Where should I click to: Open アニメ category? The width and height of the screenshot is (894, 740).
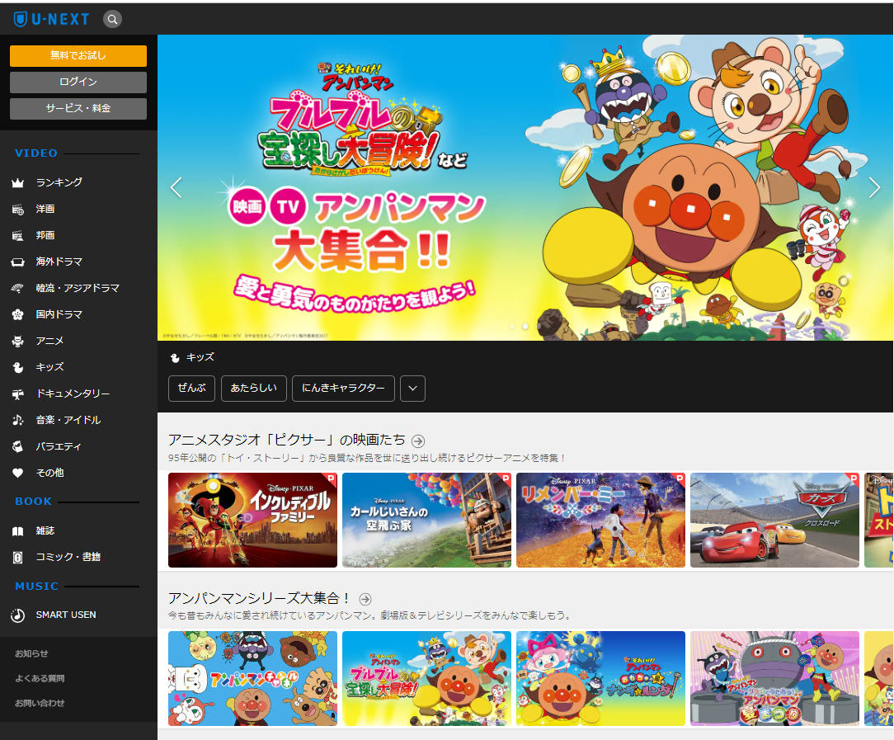pyautogui.click(x=50, y=341)
